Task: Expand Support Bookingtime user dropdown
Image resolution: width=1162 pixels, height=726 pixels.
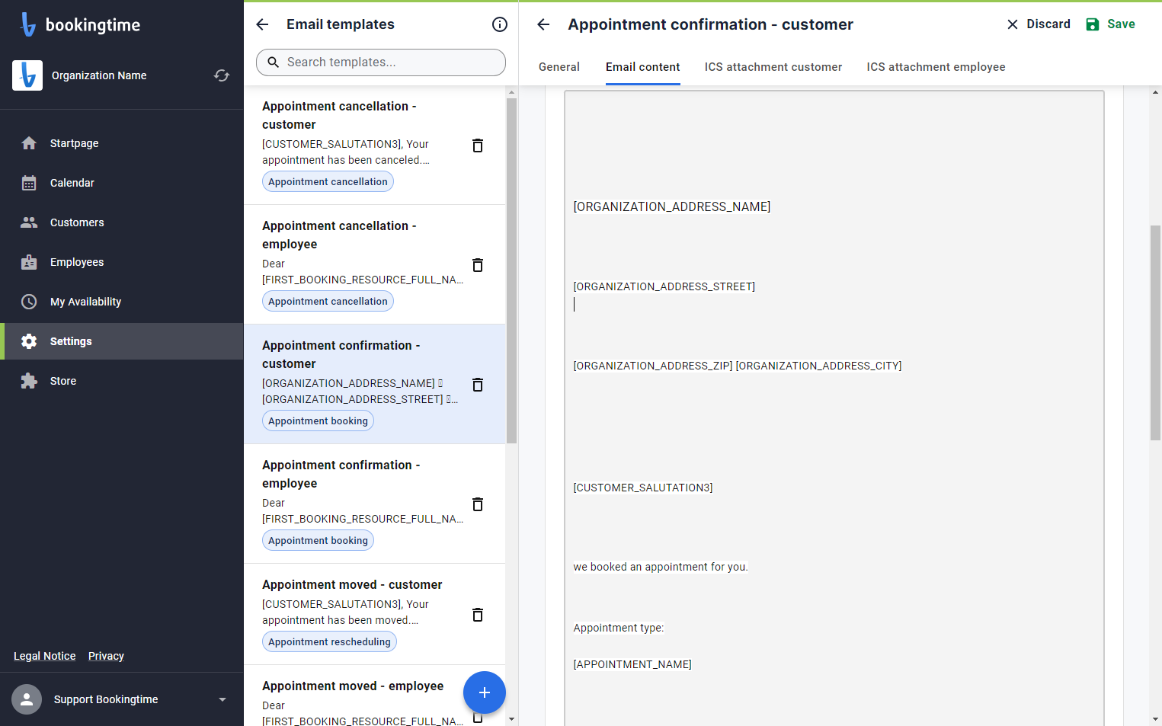Action: tap(222, 699)
